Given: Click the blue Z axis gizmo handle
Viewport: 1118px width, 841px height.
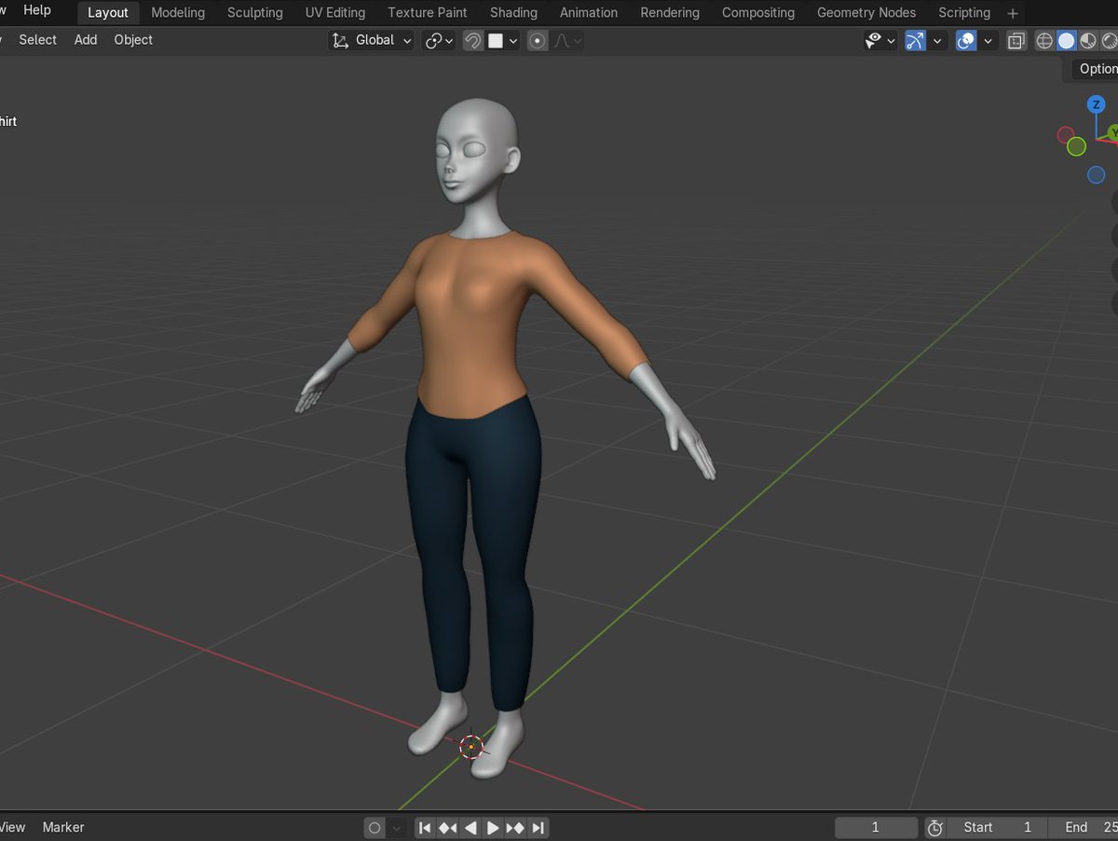Looking at the screenshot, I should click(x=1097, y=104).
